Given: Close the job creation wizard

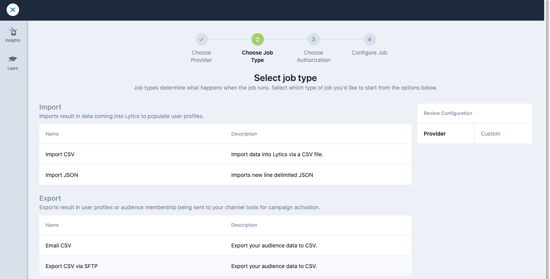Looking at the screenshot, I should click(x=12, y=10).
